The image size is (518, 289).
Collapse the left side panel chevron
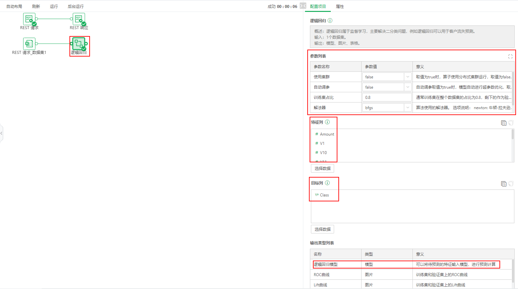[2, 133]
